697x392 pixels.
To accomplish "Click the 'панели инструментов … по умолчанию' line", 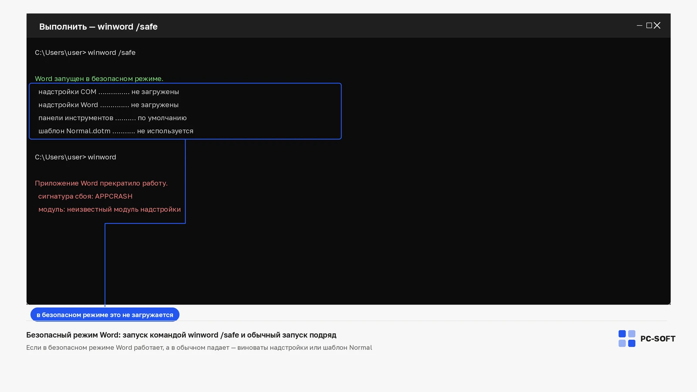I will [x=112, y=118].
